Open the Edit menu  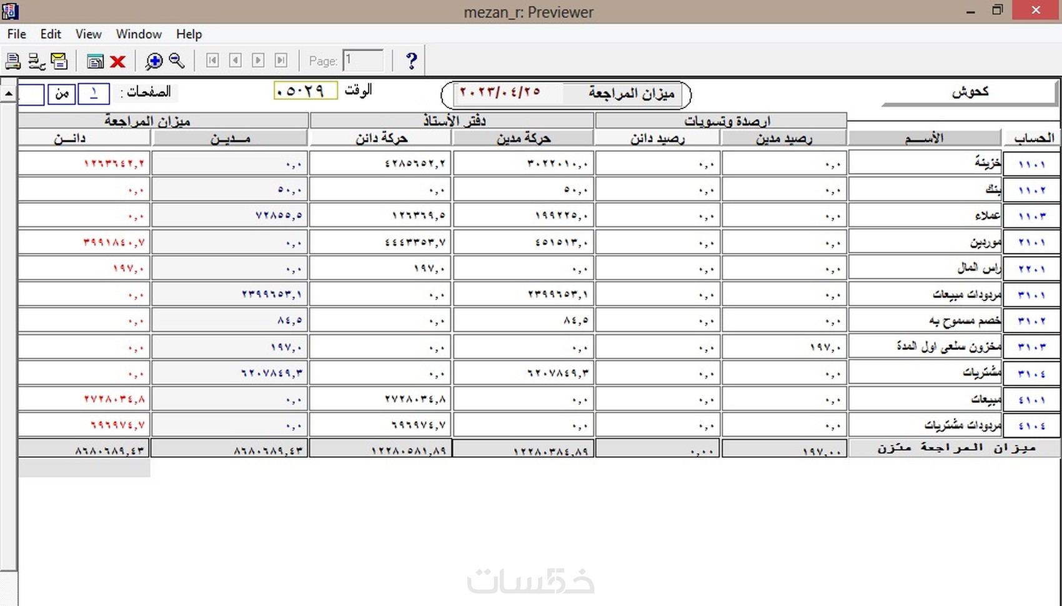[x=51, y=34]
